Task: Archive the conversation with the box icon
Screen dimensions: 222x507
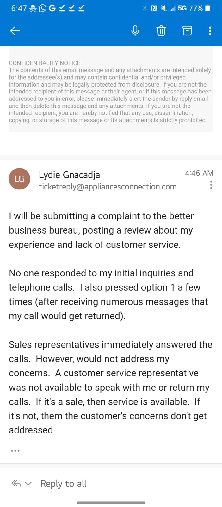Action: click(187, 31)
